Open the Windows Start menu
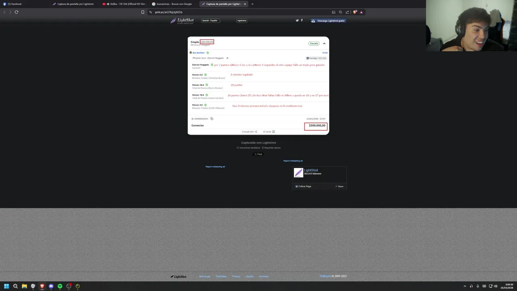This screenshot has height=291, width=517. (x=6, y=286)
